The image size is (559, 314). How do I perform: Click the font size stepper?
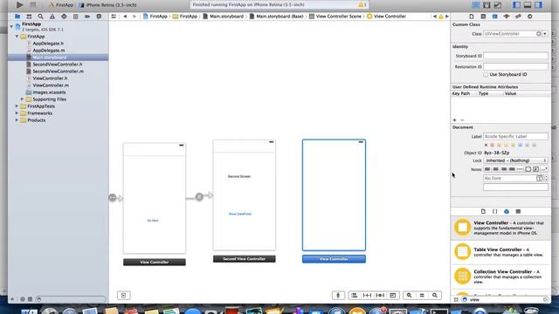pos(546,178)
